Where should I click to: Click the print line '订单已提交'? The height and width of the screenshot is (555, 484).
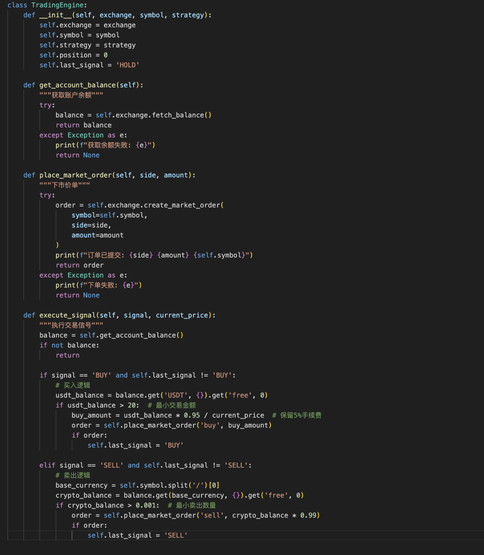pyautogui.click(x=154, y=255)
